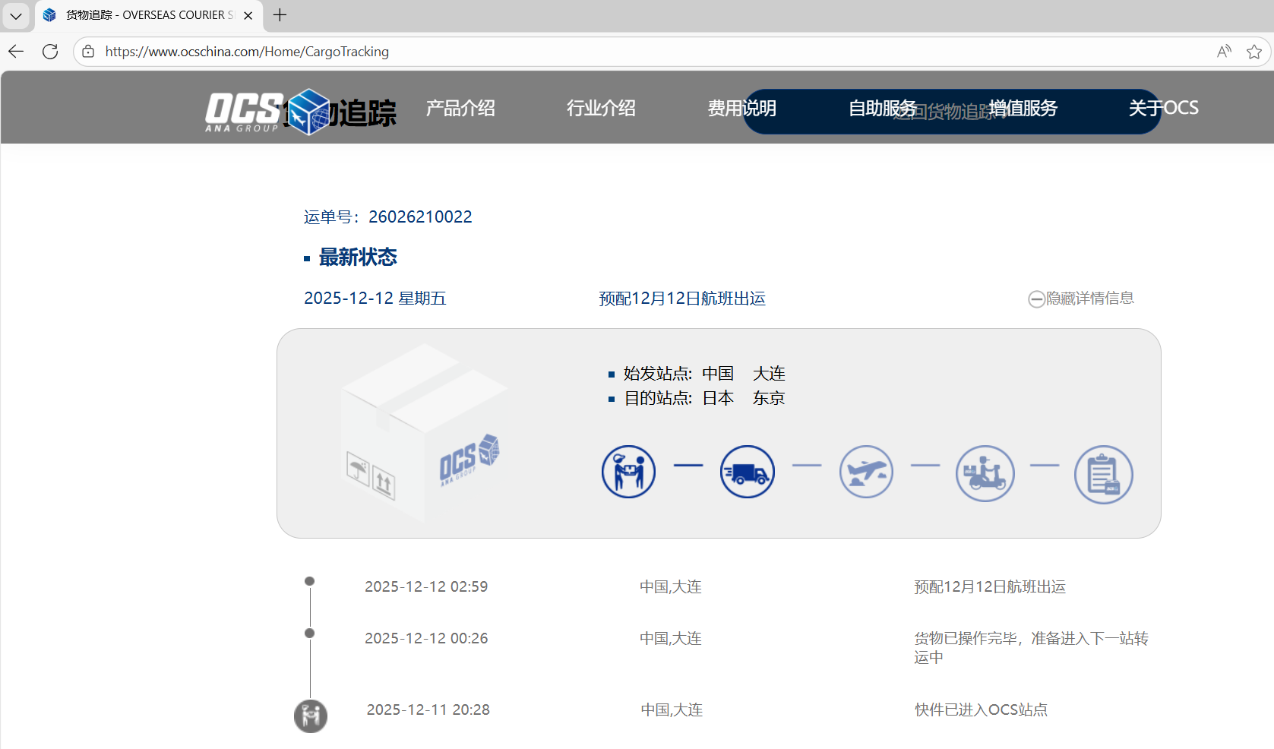This screenshot has width=1274, height=749.
Task: Click the clipboard signed-receipt stage icon
Action: click(x=1103, y=475)
